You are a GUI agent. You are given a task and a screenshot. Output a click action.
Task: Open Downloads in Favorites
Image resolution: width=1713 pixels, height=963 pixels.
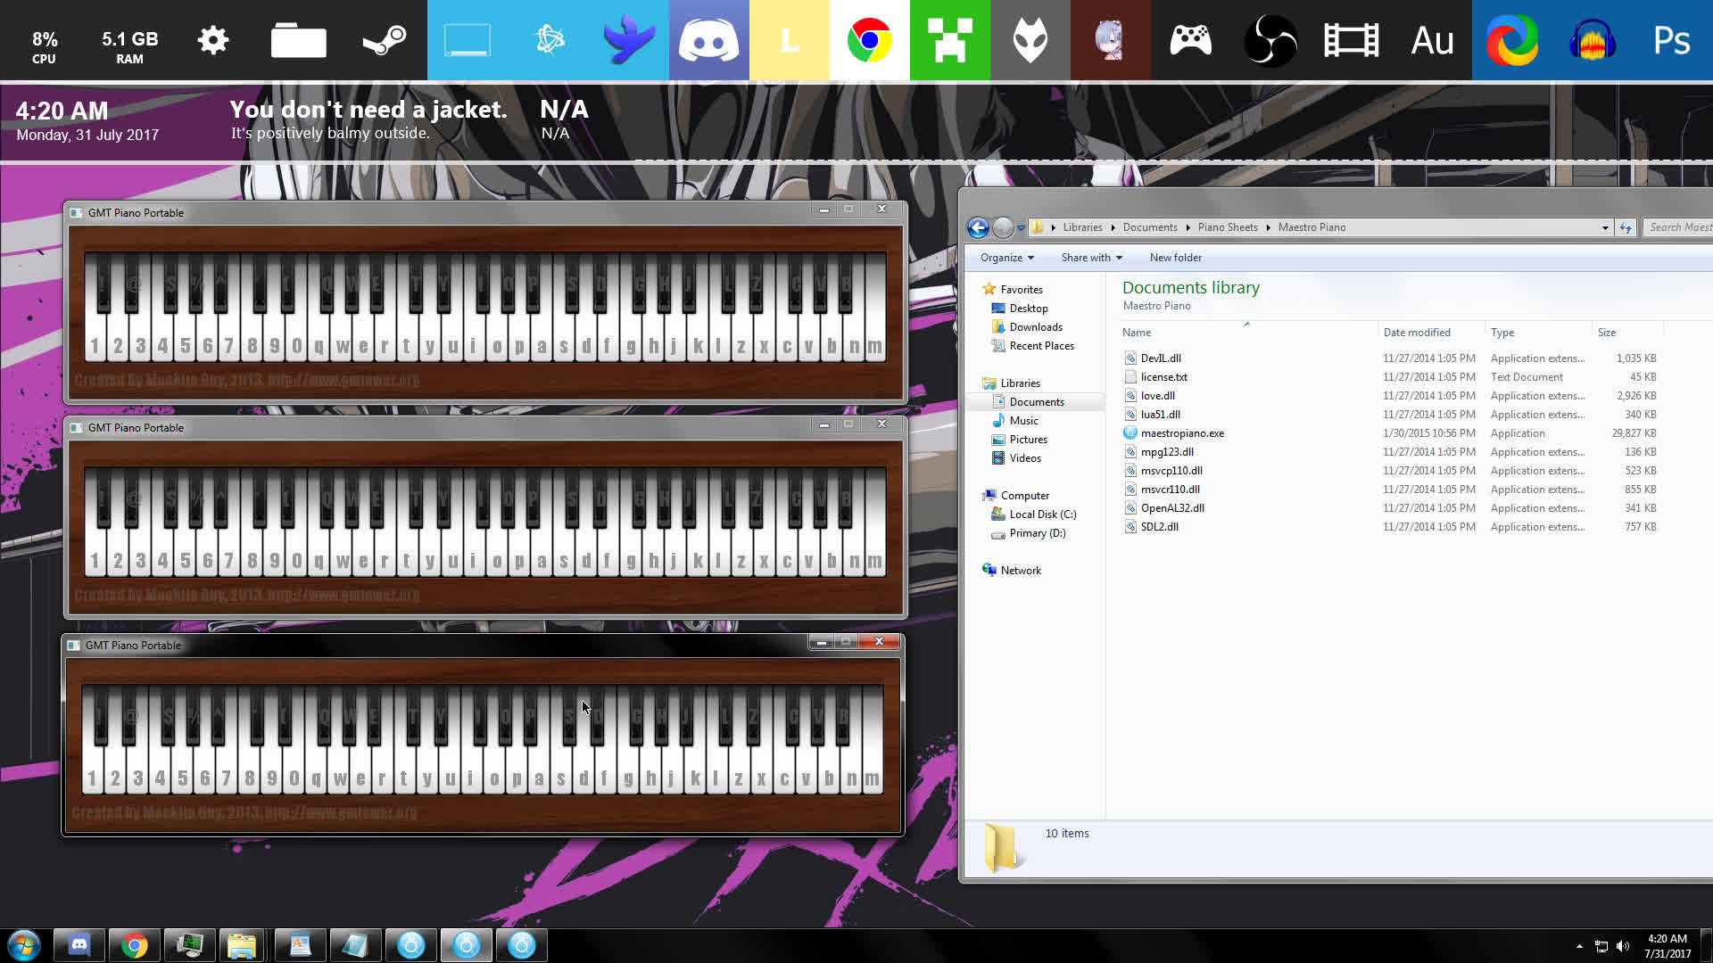[x=1035, y=327]
